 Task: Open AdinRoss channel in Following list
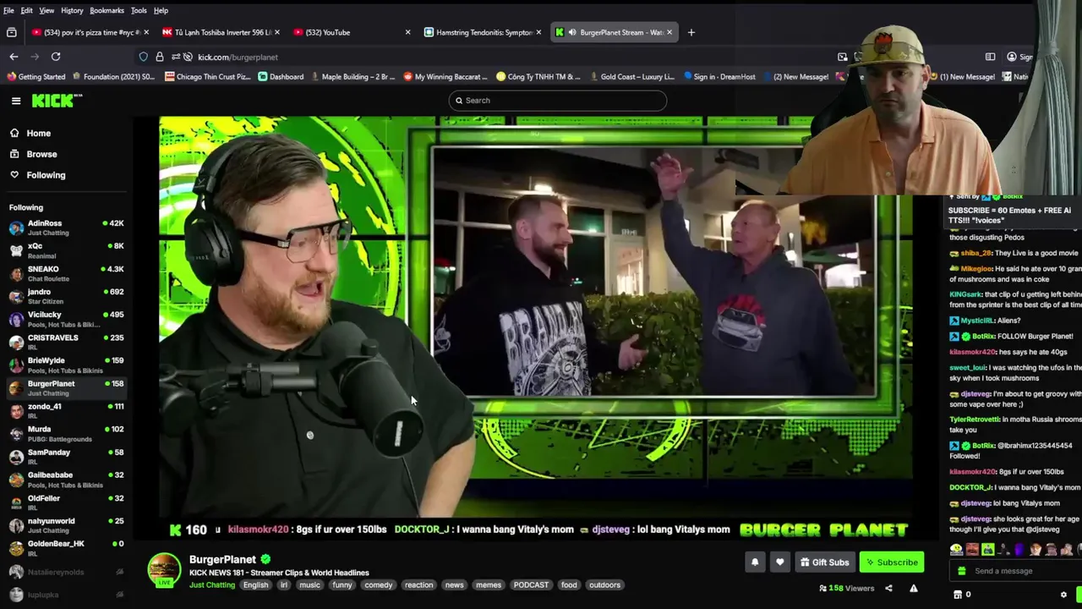coord(66,227)
